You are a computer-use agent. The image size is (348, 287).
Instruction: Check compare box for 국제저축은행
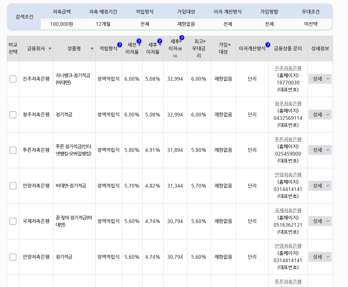13,221
